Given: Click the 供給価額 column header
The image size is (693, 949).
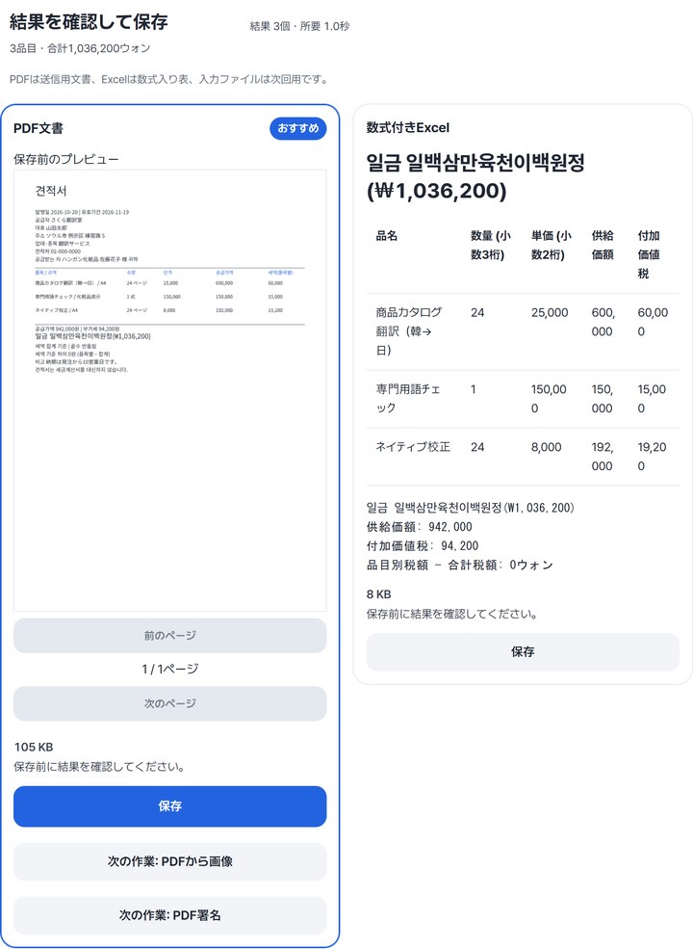Looking at the screenshot, I should pos(603,245).
